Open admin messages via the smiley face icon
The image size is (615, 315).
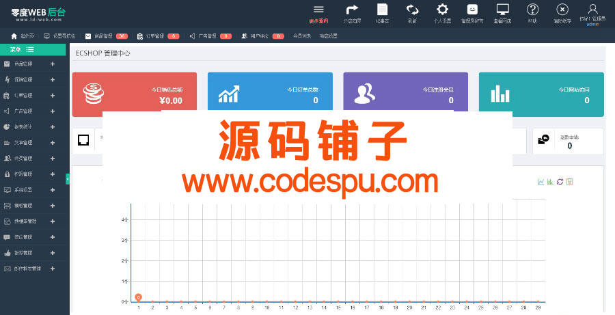tap(472, 10)
